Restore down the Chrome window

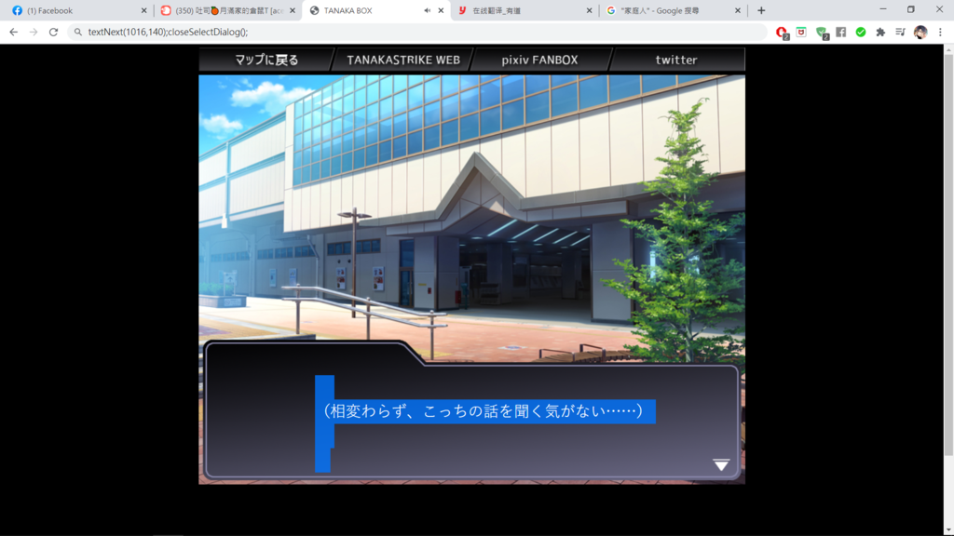click(911, 9)
